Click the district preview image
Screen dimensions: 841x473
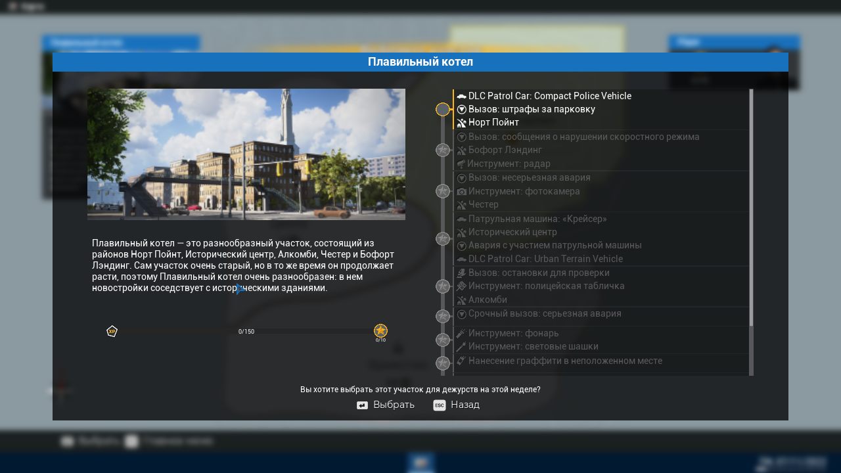pos(246,154)
